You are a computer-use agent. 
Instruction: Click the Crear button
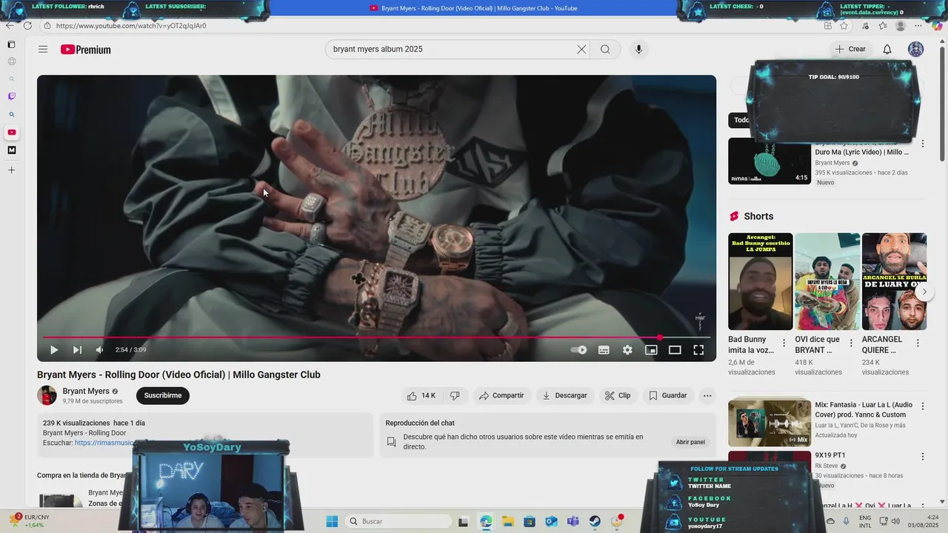pyautogui.click(x=850, y=50)
